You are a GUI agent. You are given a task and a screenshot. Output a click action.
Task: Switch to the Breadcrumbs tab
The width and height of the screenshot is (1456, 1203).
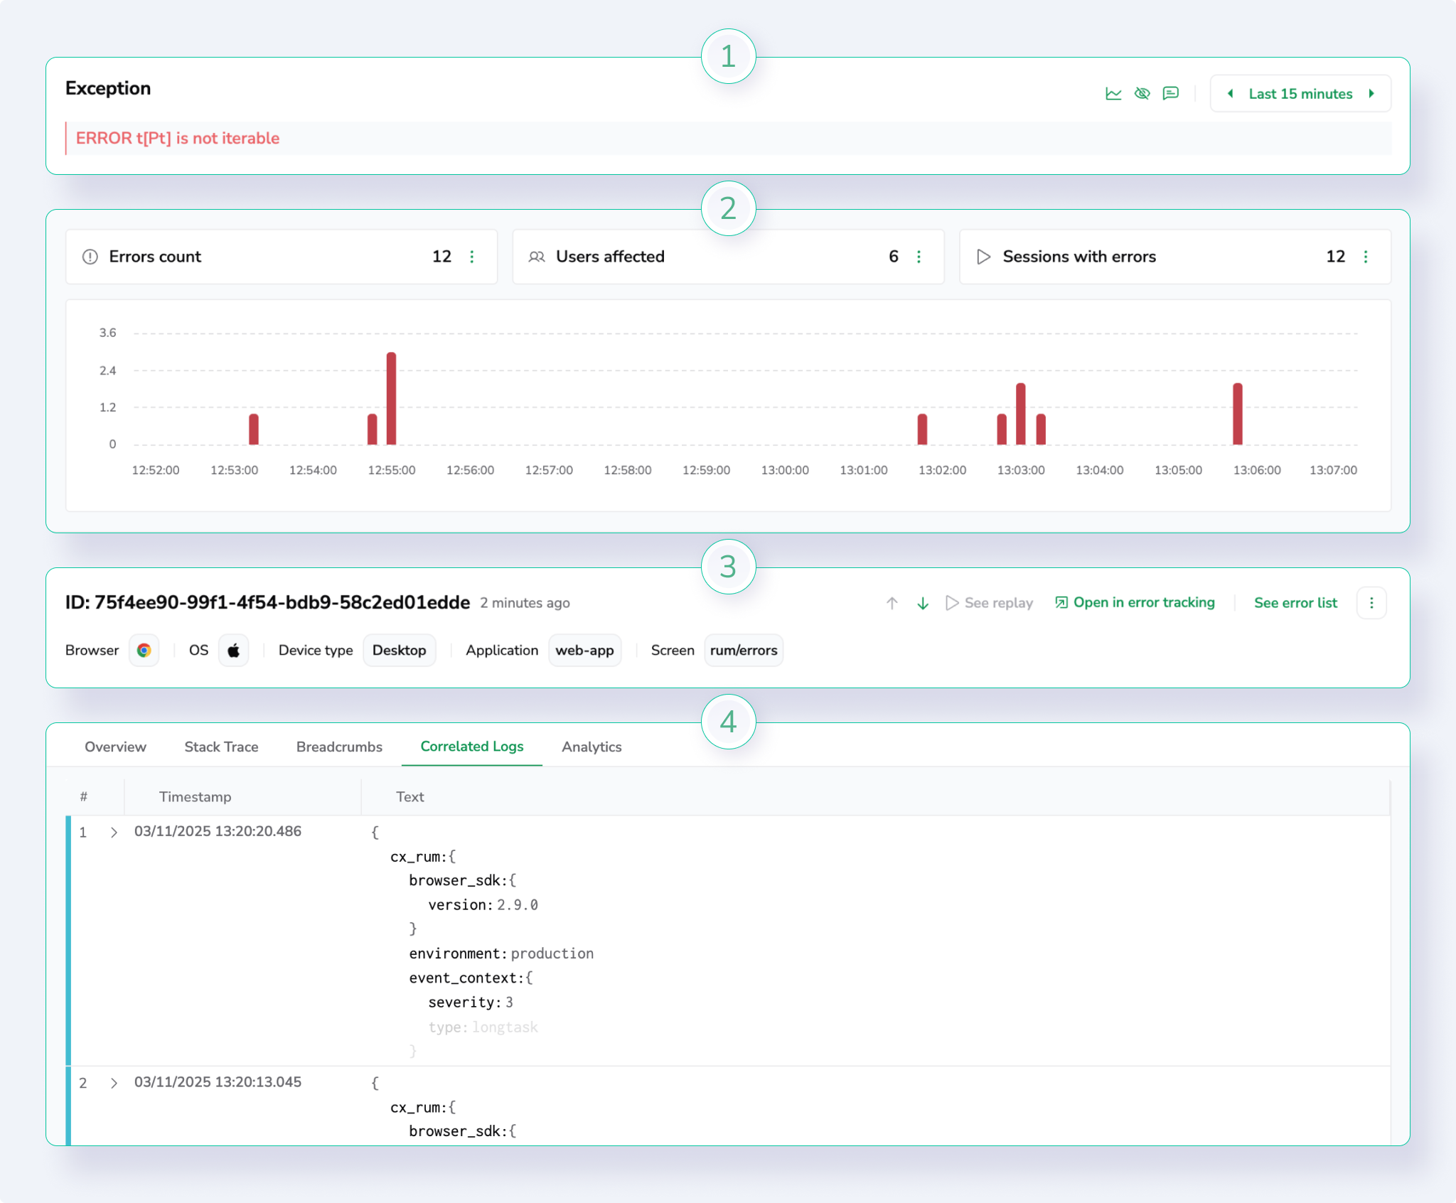pyautogui.click(x=339, y=747)
